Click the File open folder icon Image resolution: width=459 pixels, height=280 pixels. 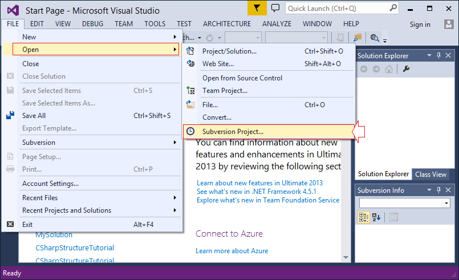point(190,104)
